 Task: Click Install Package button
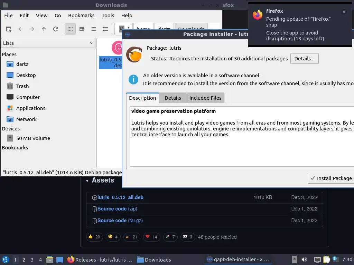tap(331, 178)
